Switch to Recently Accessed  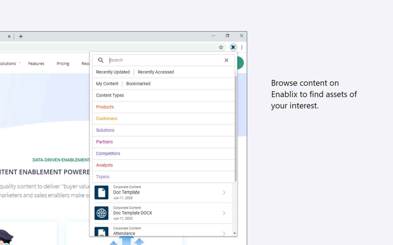point(156,72)
